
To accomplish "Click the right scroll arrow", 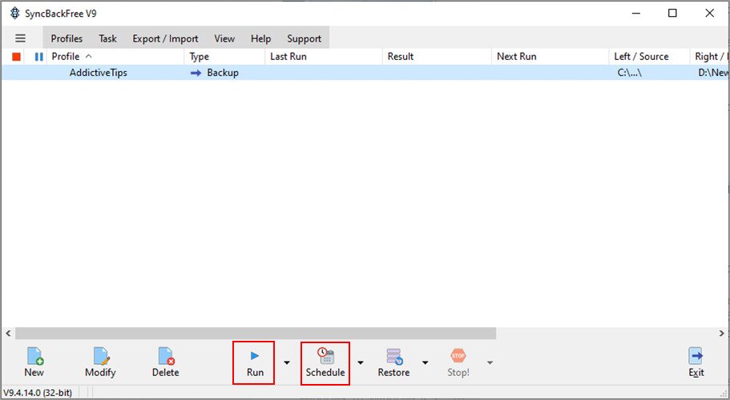I will (722, 333).
